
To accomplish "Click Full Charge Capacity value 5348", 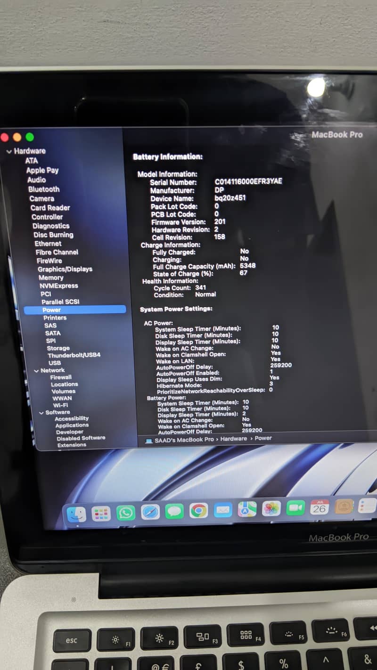I will pyautogui.click(x=247, y=265).
